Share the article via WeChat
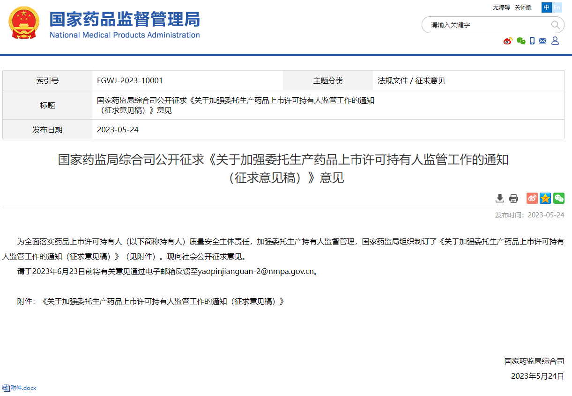Image resolution: width=572 pixels, height=396 pixels. tap(558, 198)
